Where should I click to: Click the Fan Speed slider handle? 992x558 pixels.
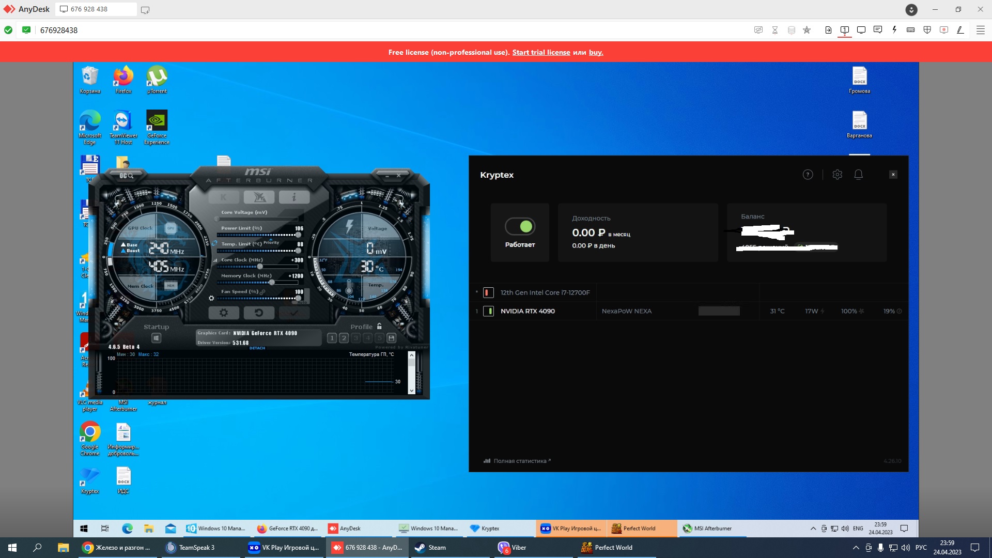click(x=298, y=298)
